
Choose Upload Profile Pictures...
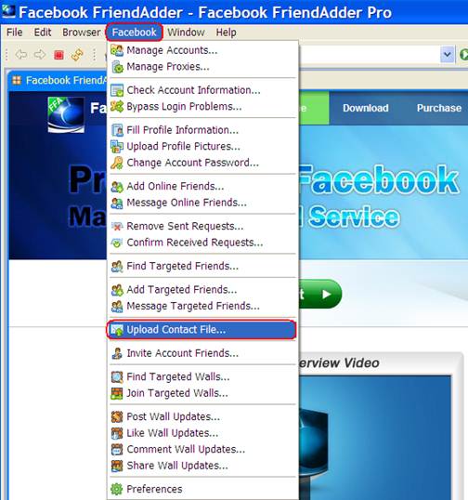[202, 146]
